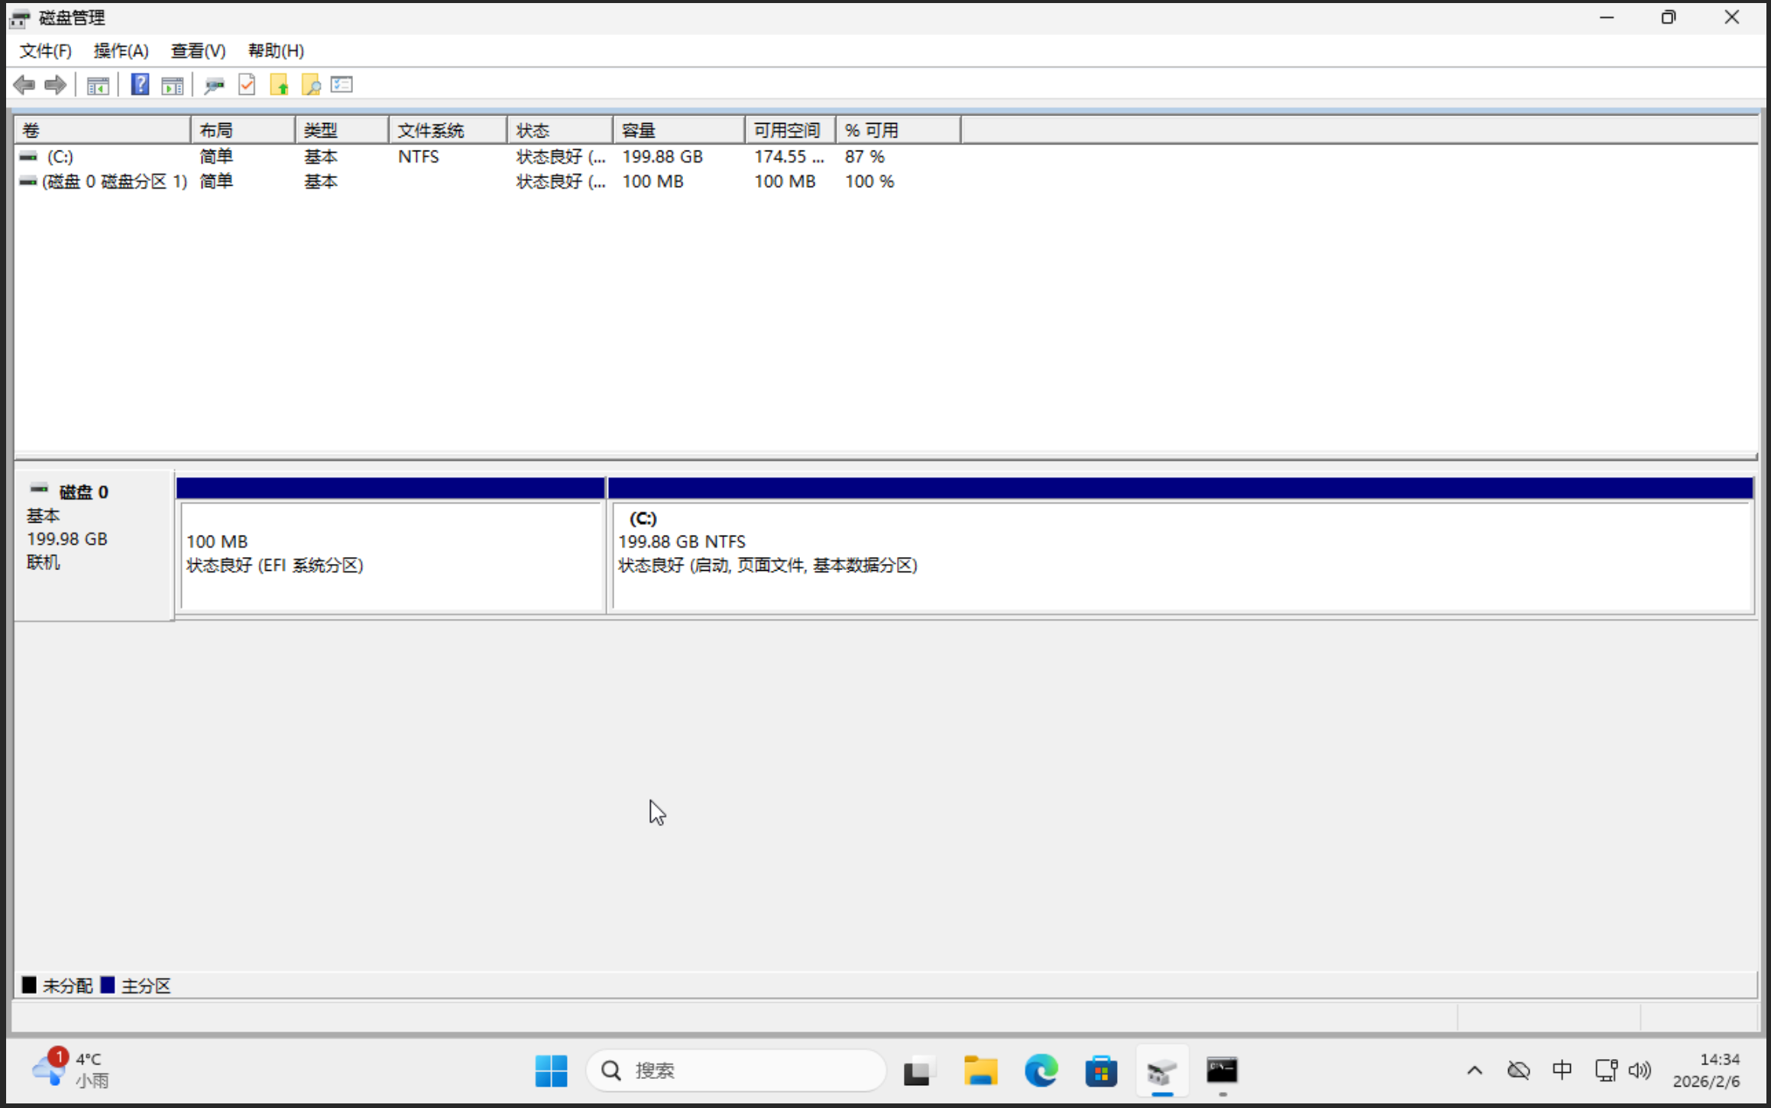Click the blue 主分区 legend color box
This screenshot has width=1771, height=1108.
[108, 985]
